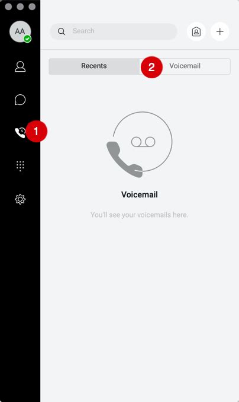The image size is (239, 402).
Task: Click the magnifying glass search icon
Action: (x=62, y=31)
